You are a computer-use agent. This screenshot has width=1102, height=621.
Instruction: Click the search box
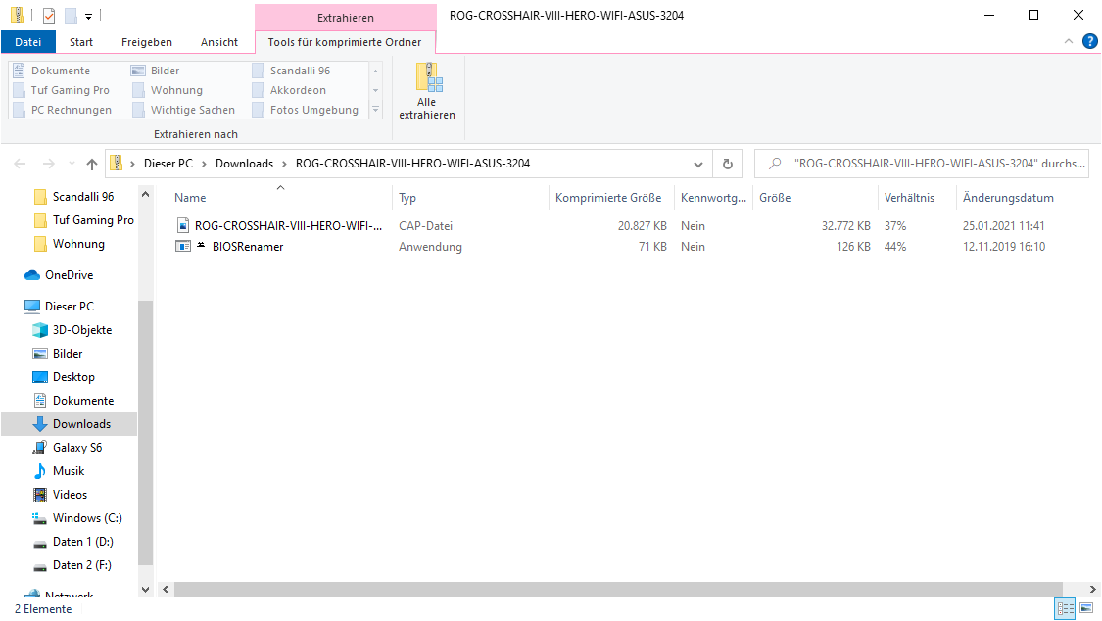tap(922, 163)
